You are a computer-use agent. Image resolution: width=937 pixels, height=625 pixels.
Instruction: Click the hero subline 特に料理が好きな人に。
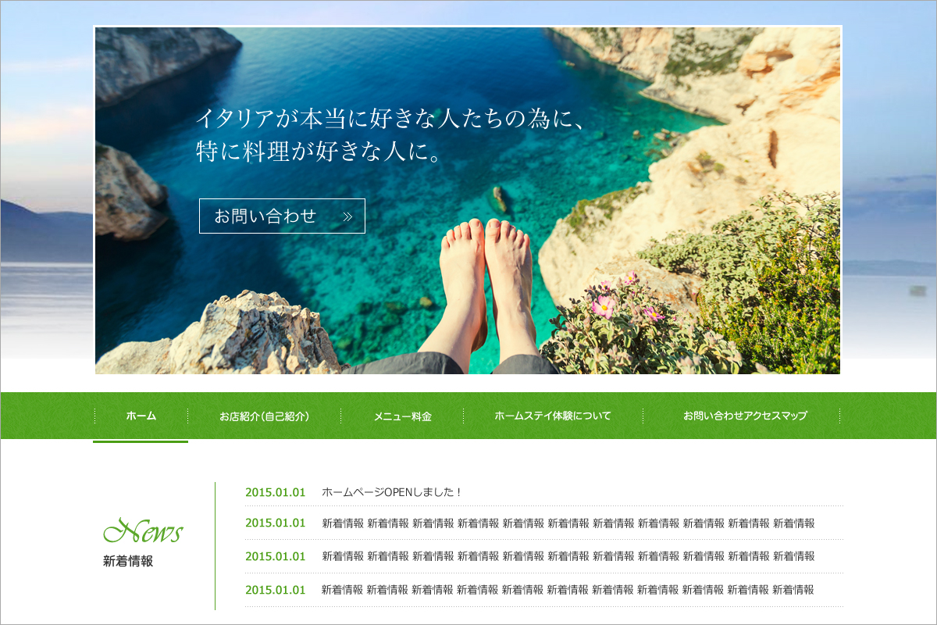click(x=319, y=151)
